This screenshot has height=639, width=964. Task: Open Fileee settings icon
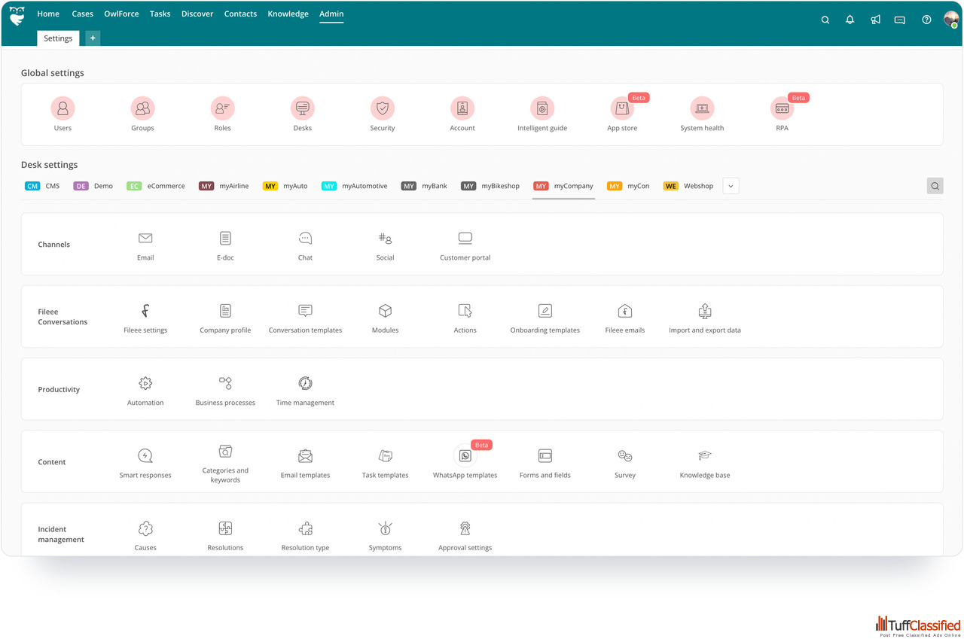click(145, 311)
